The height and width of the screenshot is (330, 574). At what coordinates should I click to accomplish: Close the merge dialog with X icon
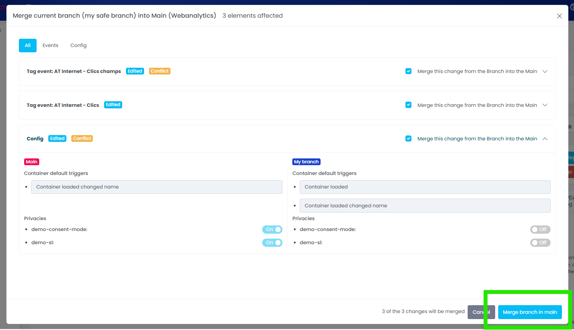coord(559,16)
